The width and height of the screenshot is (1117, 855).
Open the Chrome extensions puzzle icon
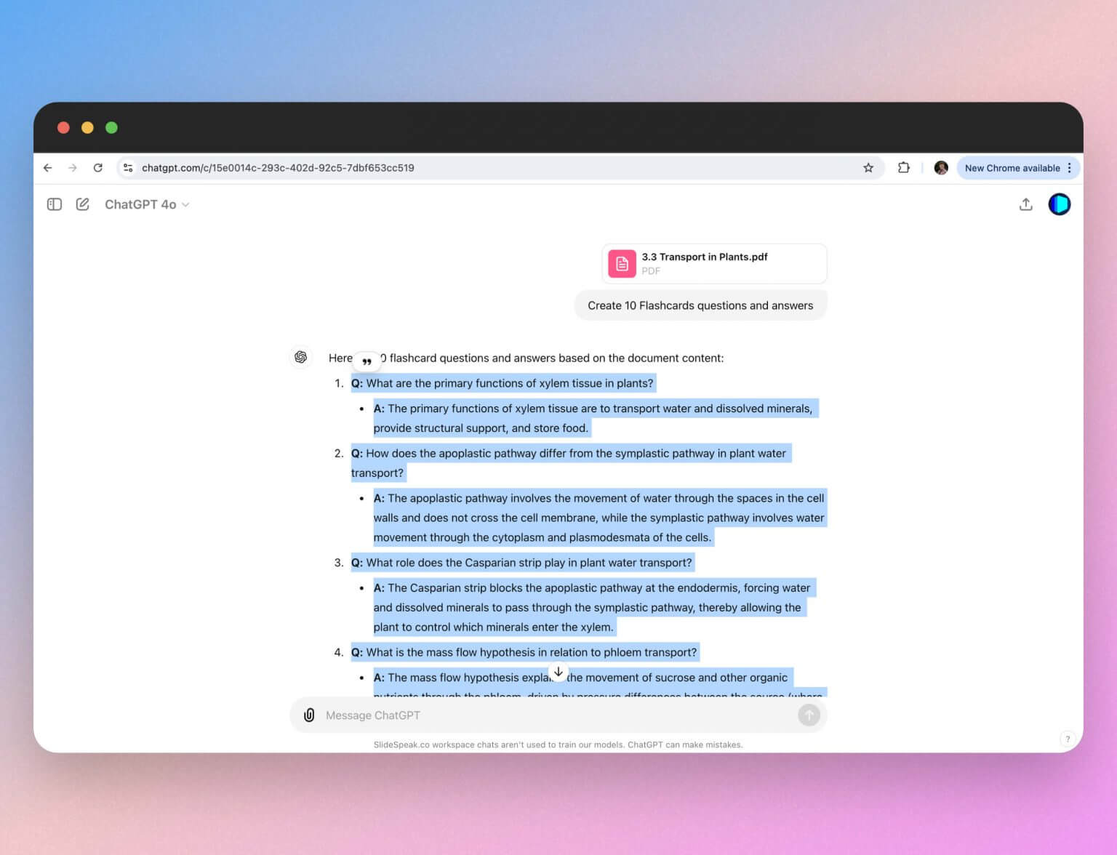tap(903, 167)
